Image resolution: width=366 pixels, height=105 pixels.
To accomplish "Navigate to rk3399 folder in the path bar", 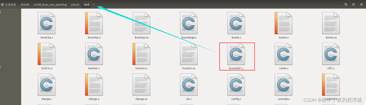I will coord(25,5).
